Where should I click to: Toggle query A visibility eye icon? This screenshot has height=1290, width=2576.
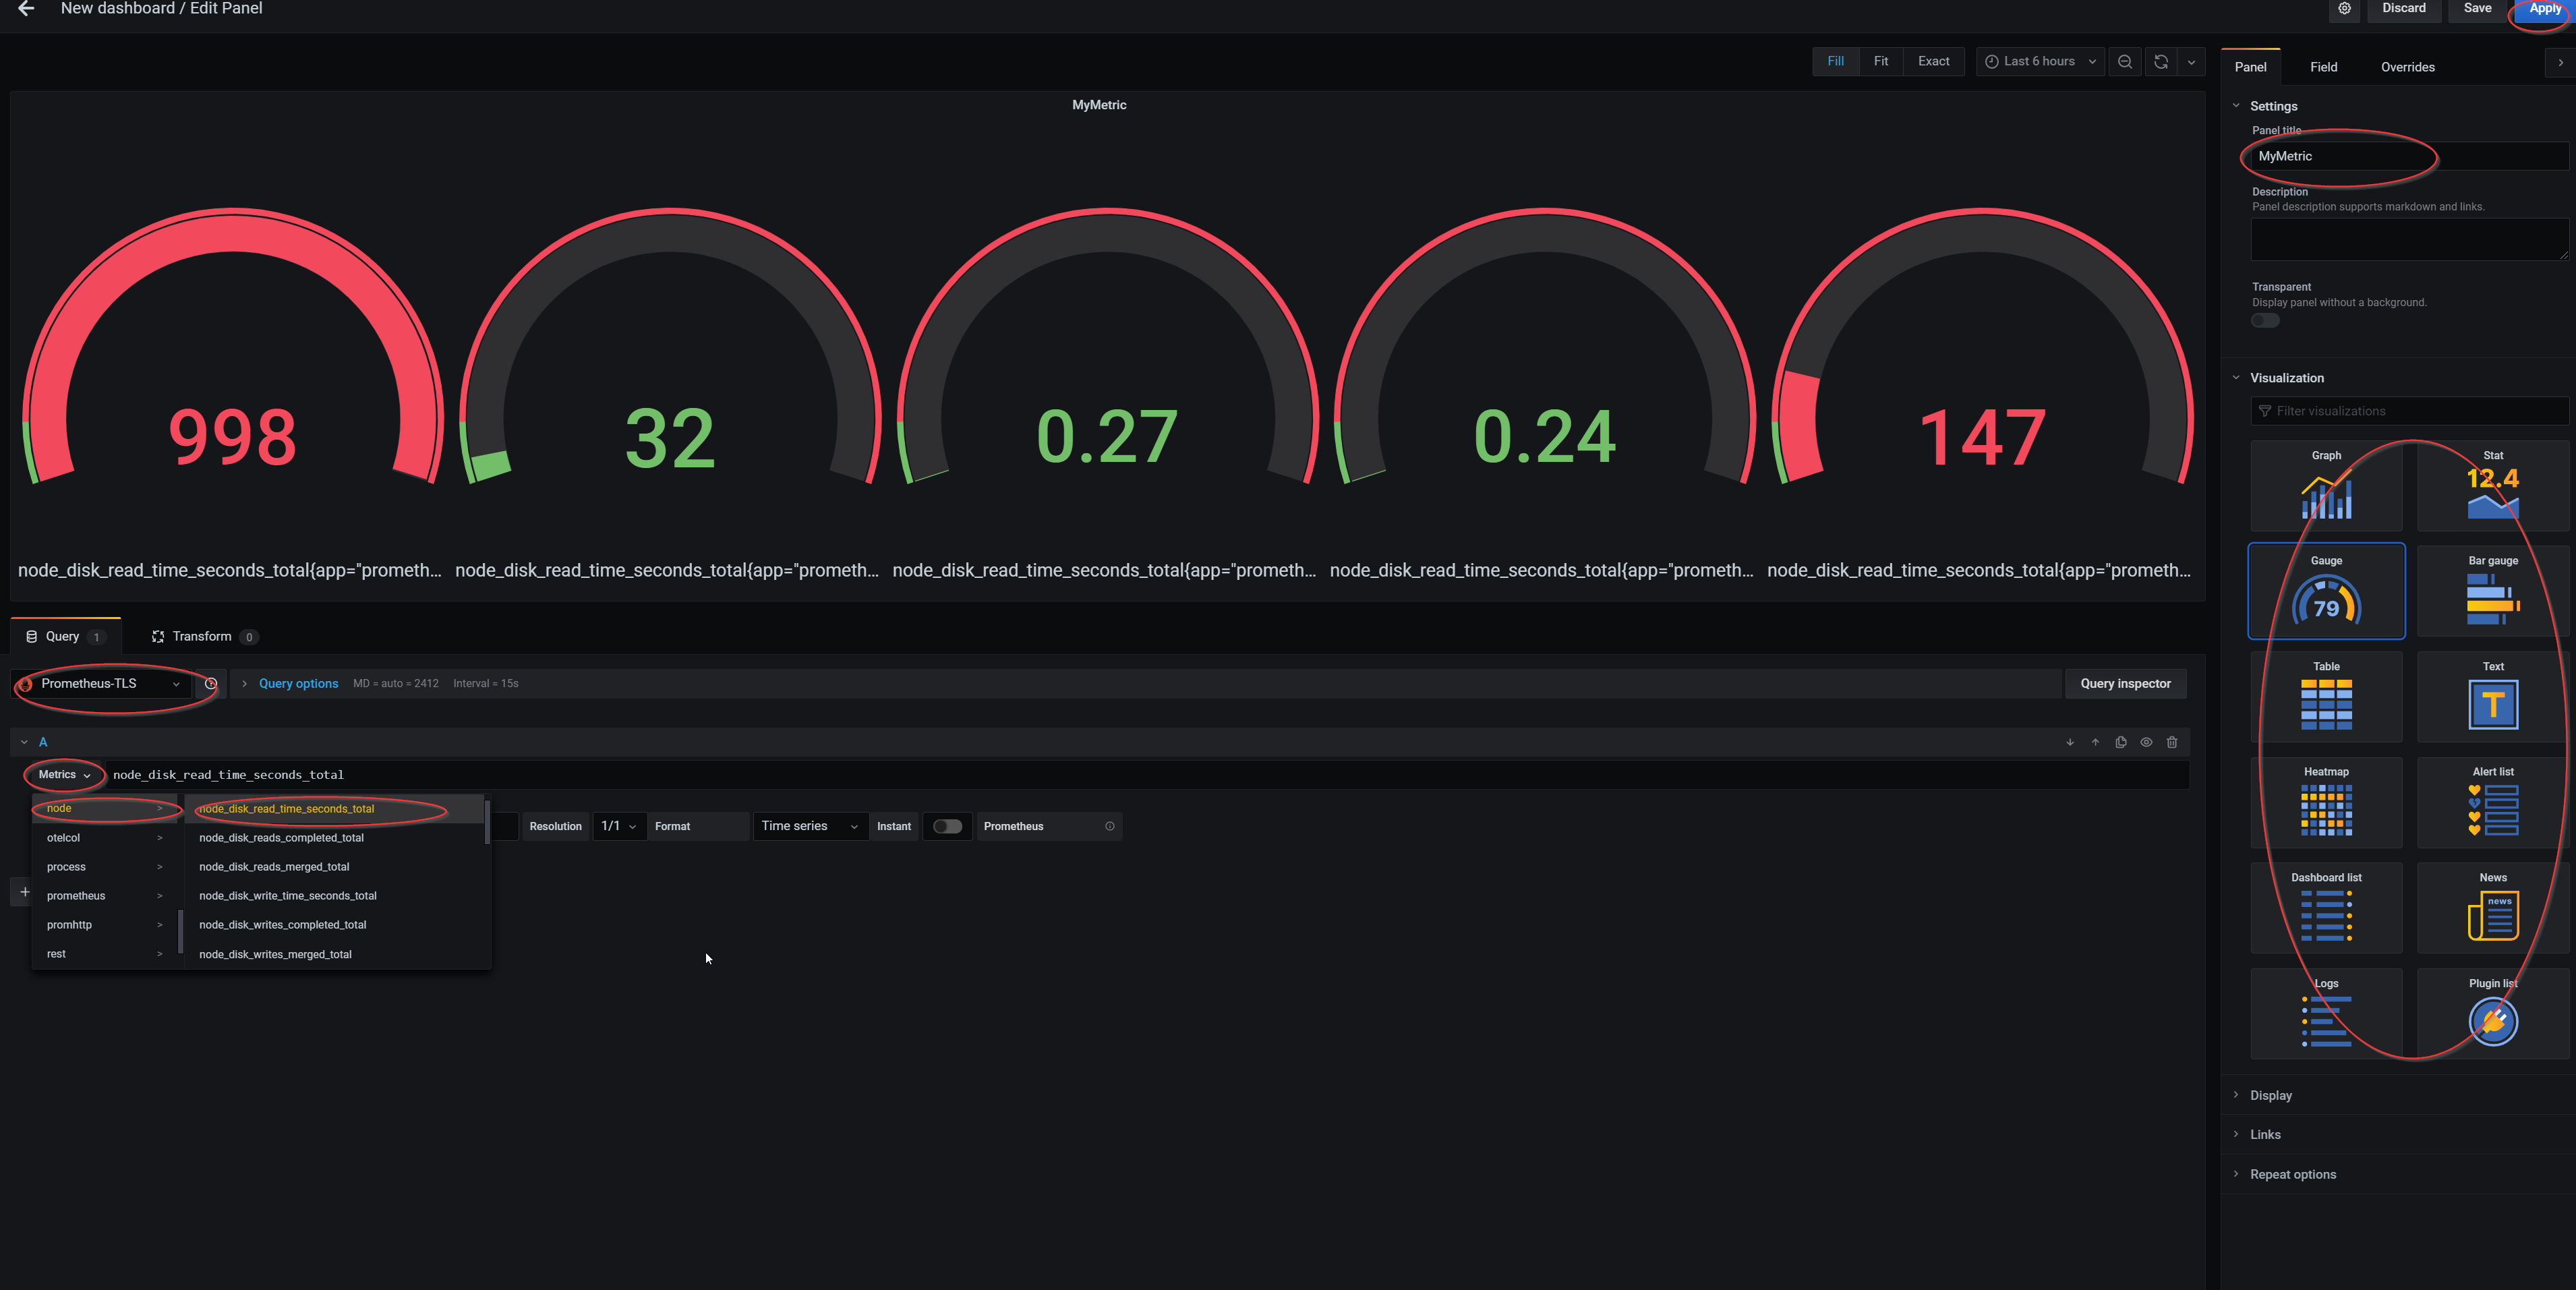coord(2146,742)
